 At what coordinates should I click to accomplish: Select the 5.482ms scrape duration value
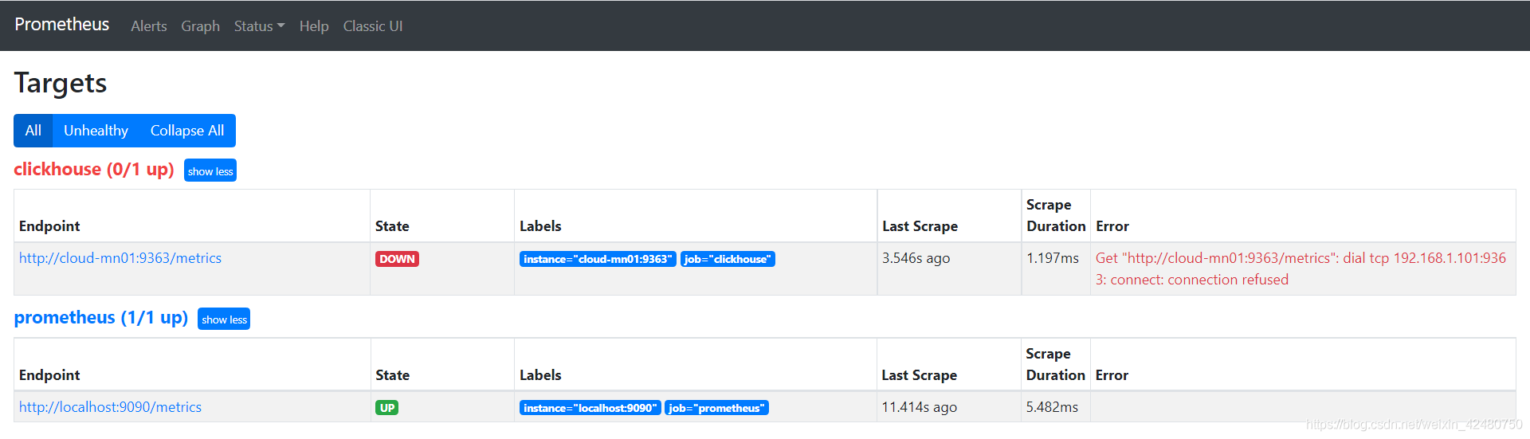[x=1052, y=407]
